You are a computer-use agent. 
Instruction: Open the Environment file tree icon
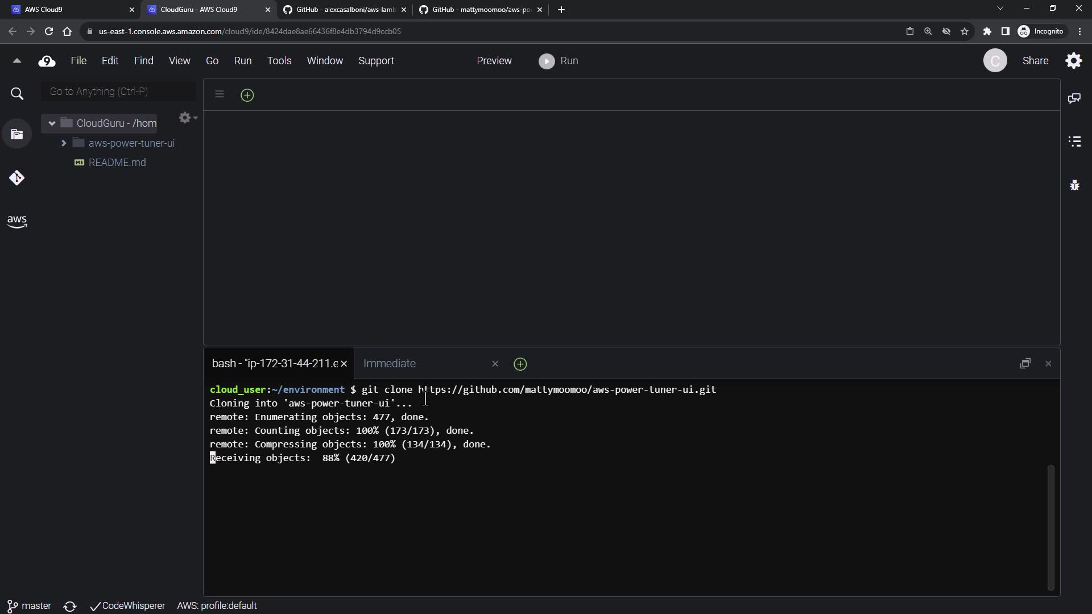click(17, 135)
